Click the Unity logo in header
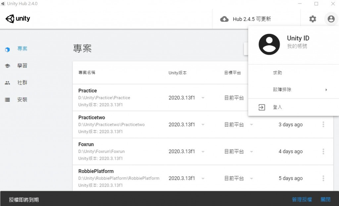Viewport: 339px width, 206px height. [x=18, y=19]
